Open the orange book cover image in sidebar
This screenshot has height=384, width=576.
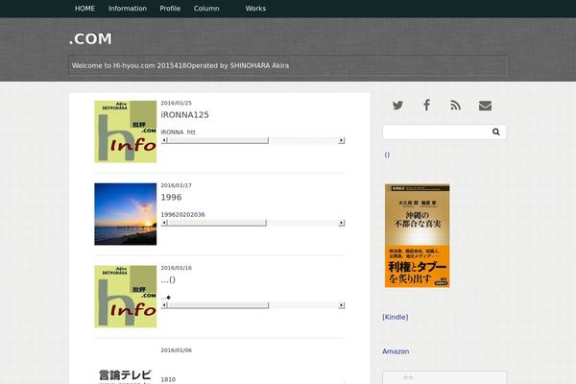coord(417,236)
